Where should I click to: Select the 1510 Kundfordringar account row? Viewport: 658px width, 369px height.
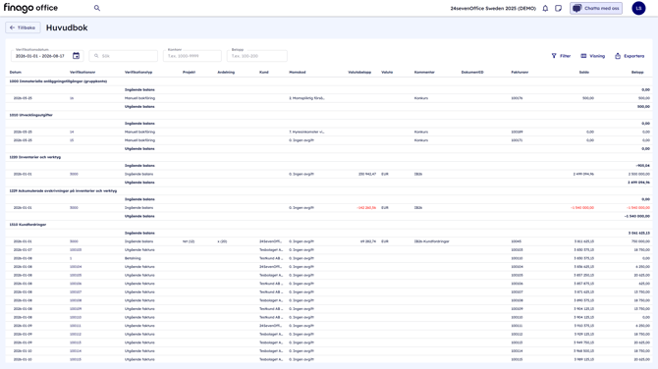point(329,225)
